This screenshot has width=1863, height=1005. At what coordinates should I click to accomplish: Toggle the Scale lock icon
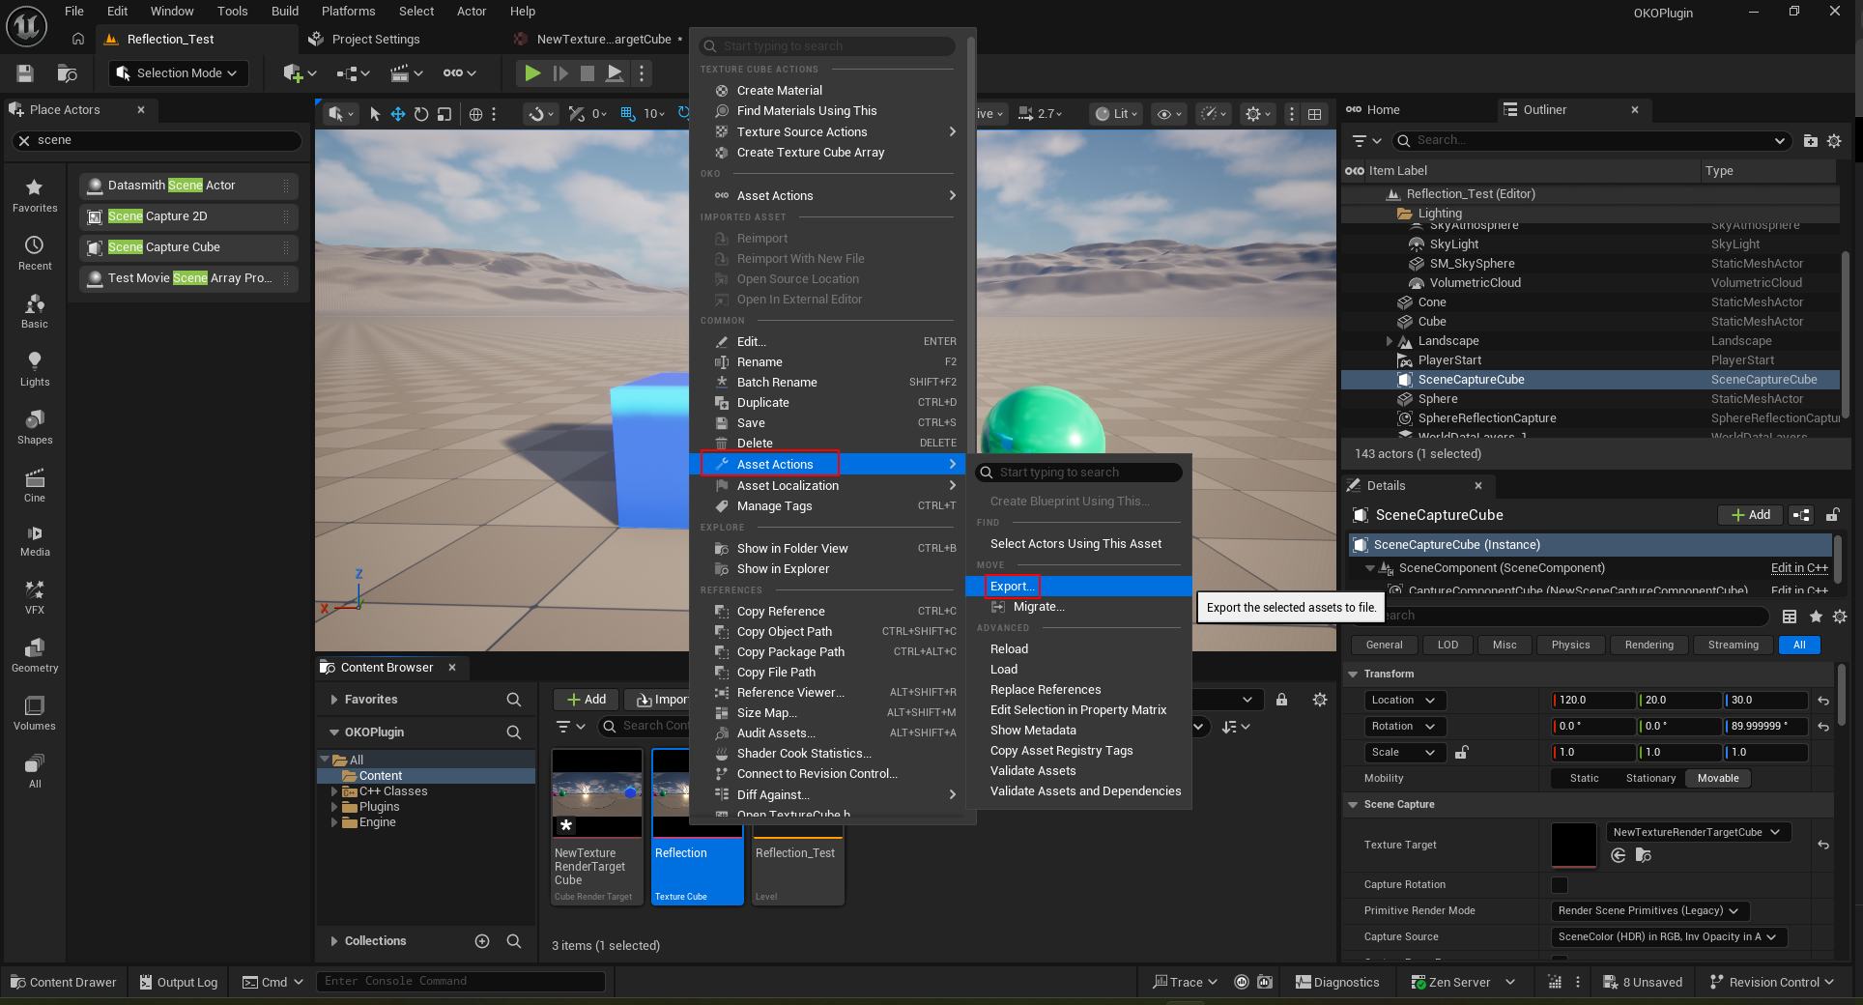point(1462,752)
